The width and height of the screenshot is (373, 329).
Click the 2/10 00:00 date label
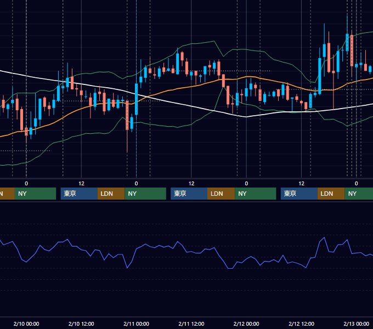(x=26, y=324)
